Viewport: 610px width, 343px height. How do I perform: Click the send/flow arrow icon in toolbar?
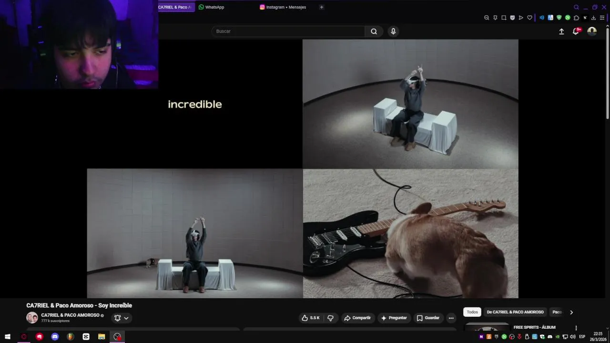521,18
